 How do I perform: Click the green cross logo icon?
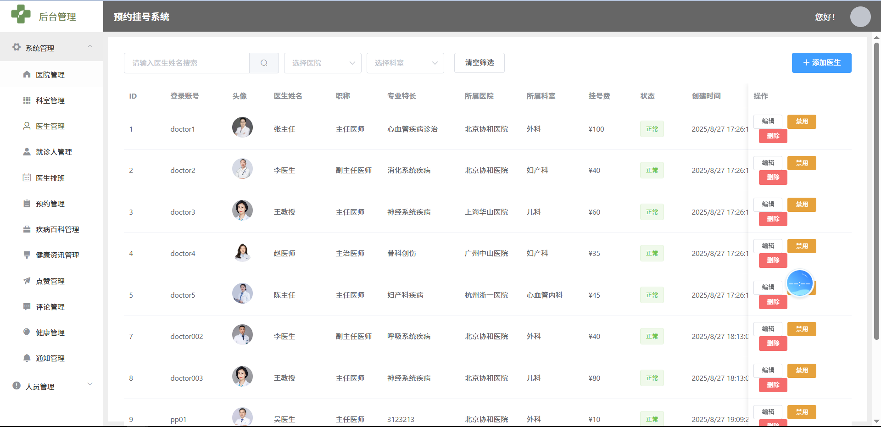point(21,14)
